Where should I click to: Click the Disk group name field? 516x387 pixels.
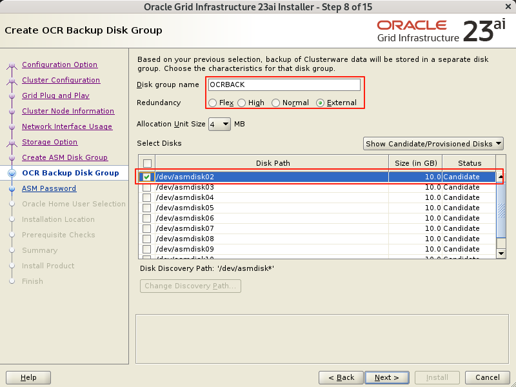[x=284, y=85]
